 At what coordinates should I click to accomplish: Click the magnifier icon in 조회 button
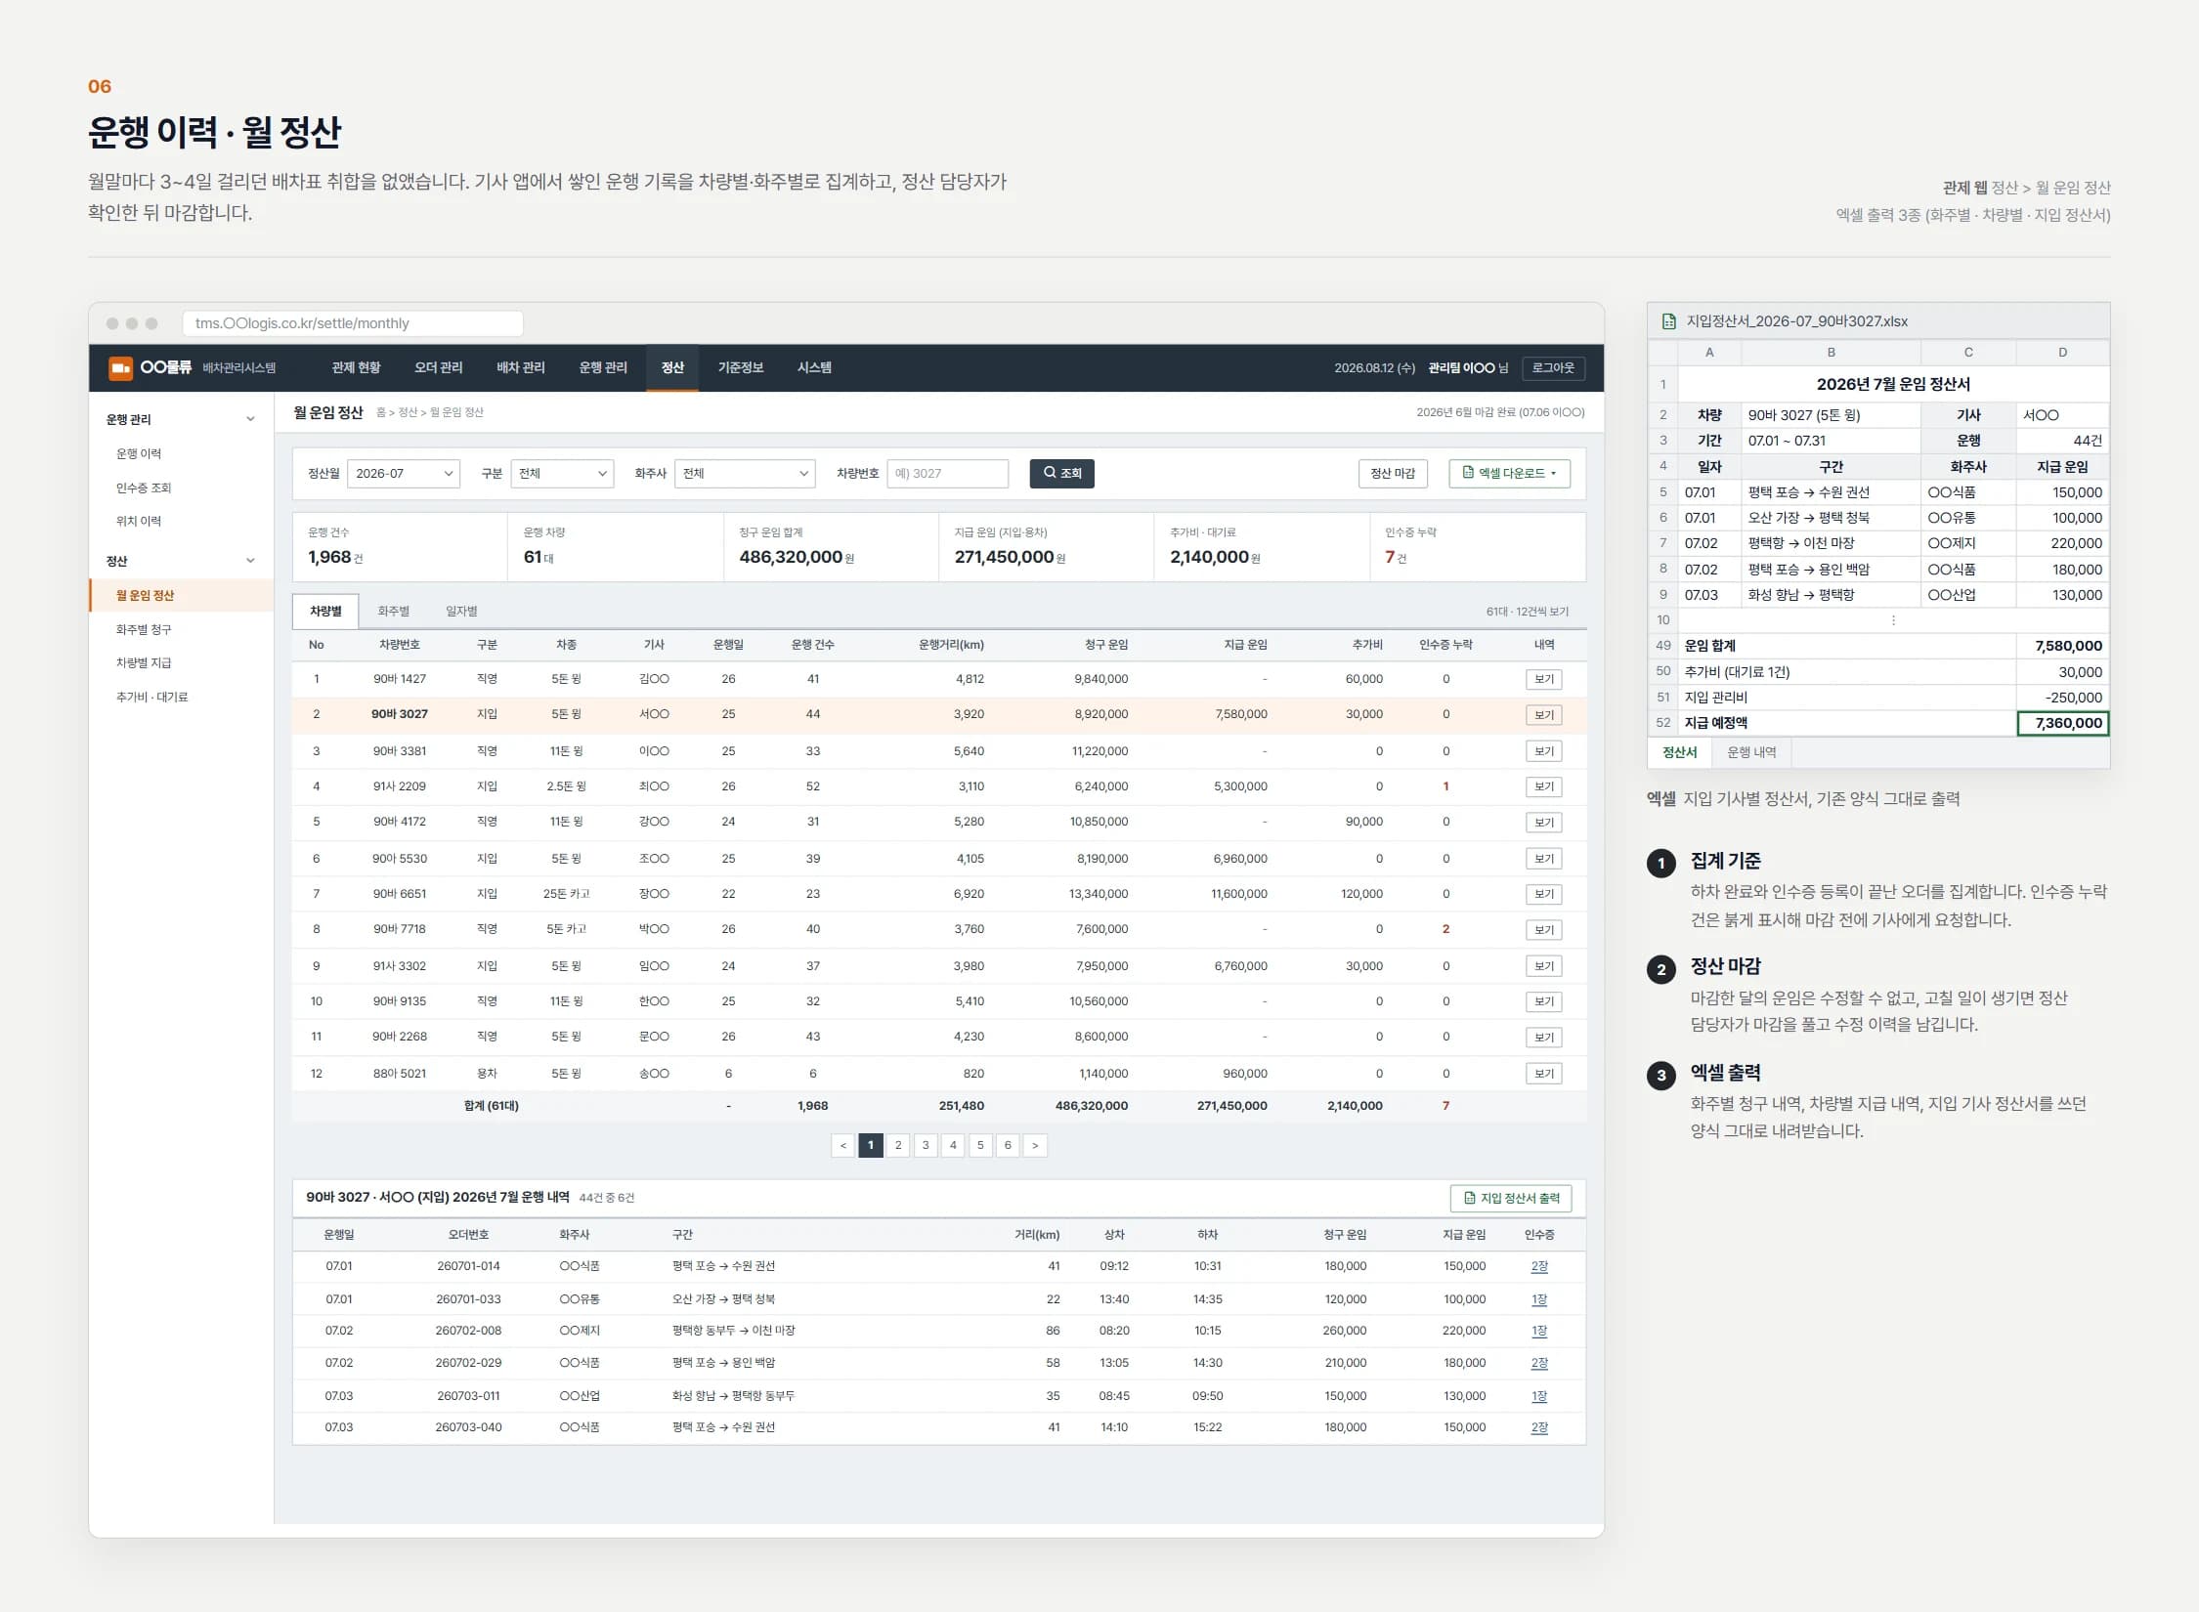1050,473
